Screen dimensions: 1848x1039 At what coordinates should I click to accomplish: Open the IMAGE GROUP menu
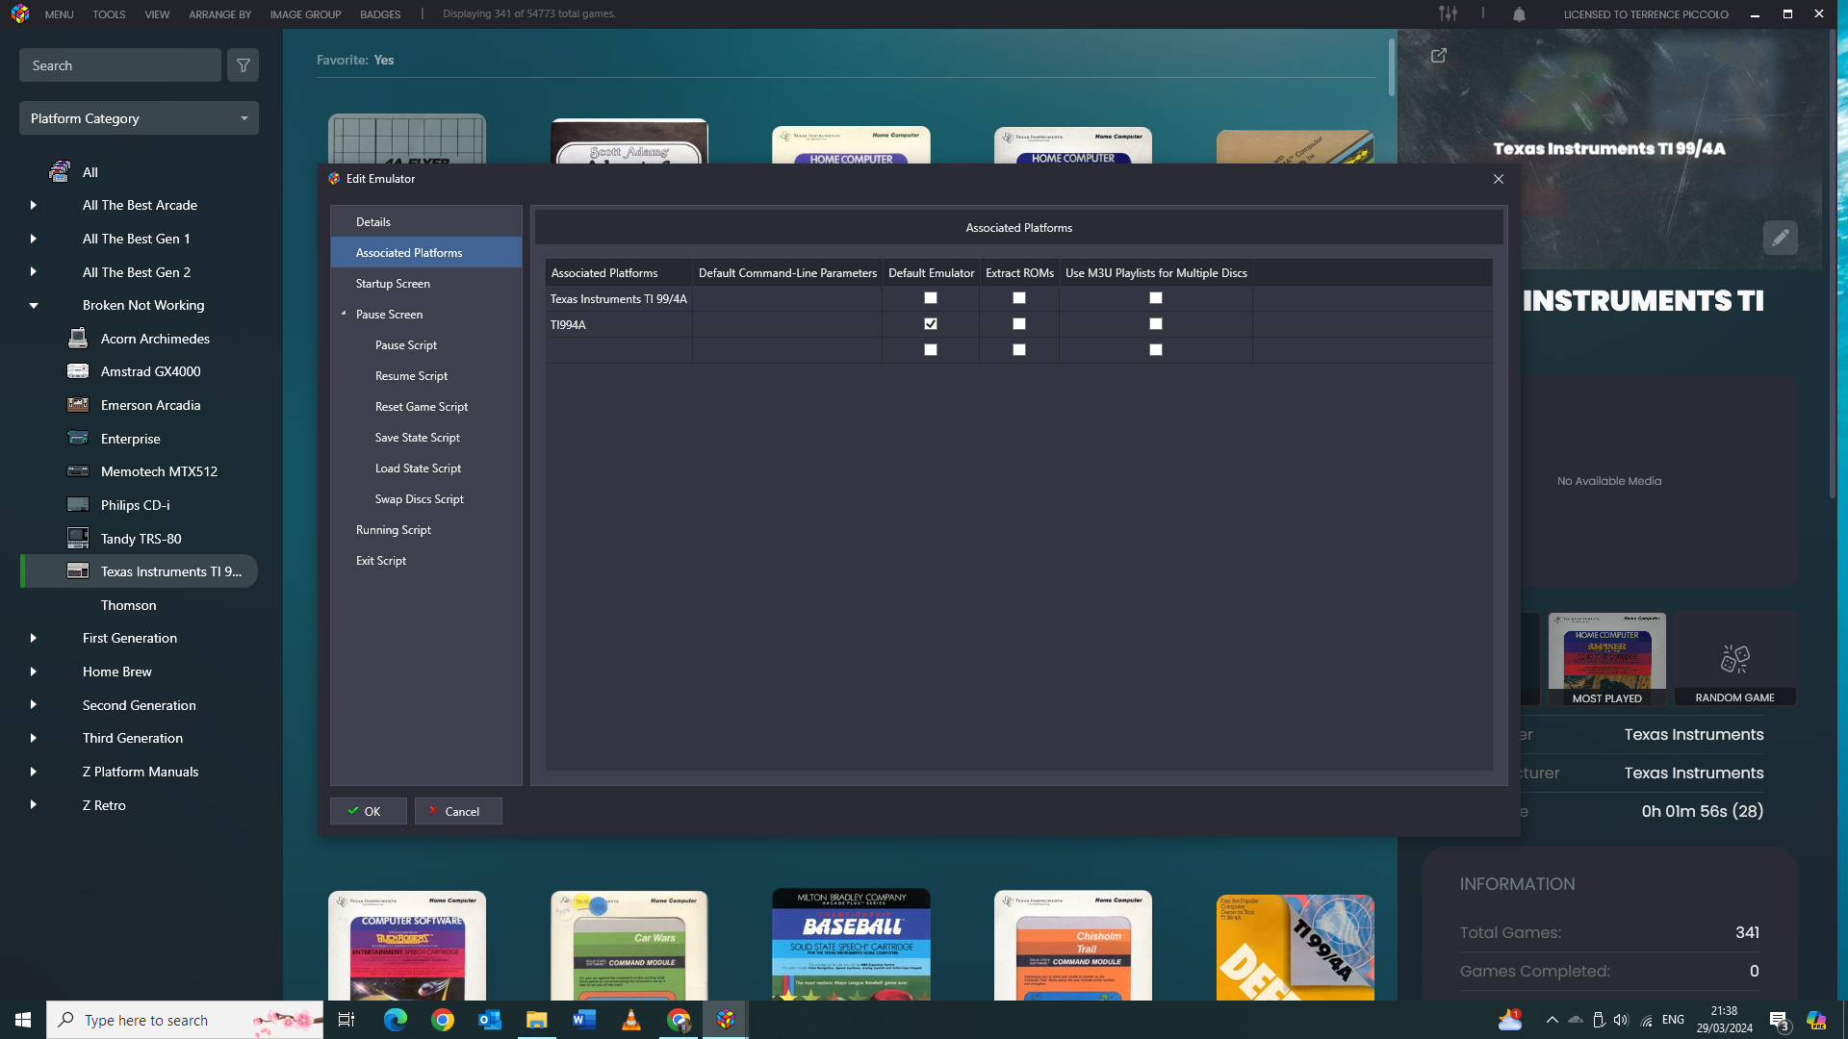click(x=305, y=14)
